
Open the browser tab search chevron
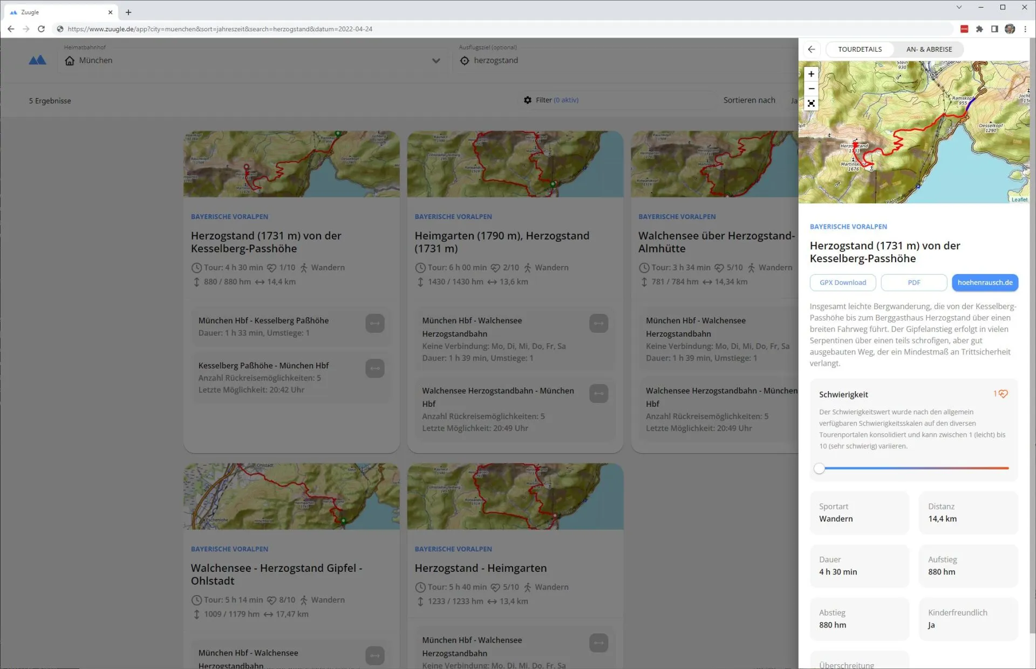tap(959, 8)
